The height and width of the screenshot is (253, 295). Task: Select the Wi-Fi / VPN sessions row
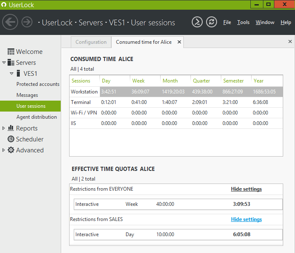[176, 113]
